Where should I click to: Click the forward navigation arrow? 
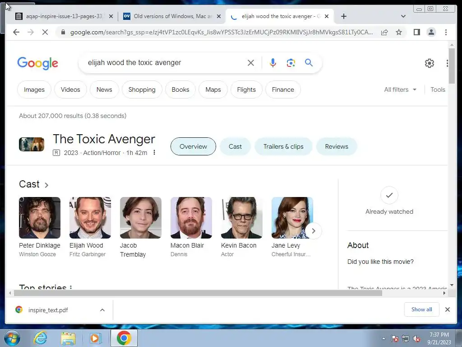pos(31,32)
